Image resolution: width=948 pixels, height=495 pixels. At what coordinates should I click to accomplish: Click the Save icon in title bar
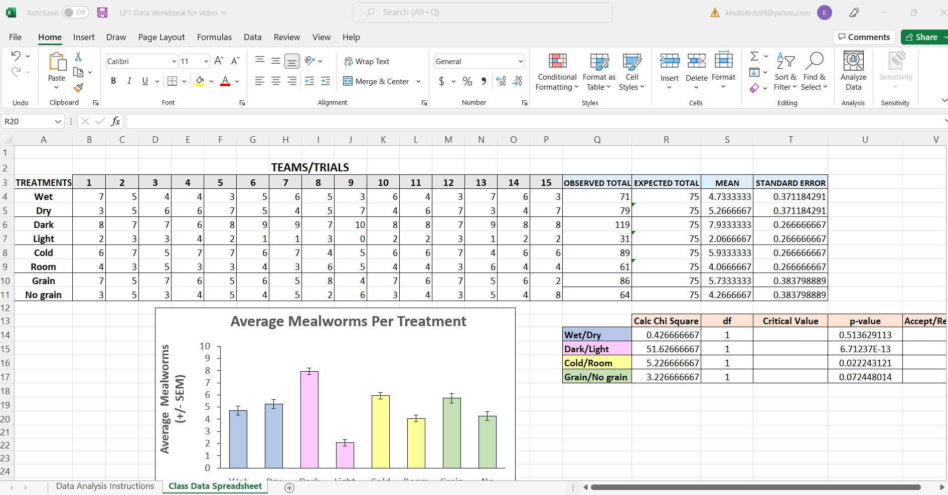[x=102, y=13]
